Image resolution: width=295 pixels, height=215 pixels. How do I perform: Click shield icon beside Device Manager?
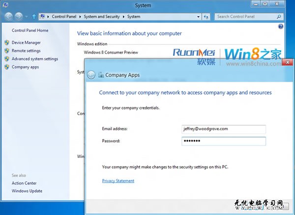7,43
